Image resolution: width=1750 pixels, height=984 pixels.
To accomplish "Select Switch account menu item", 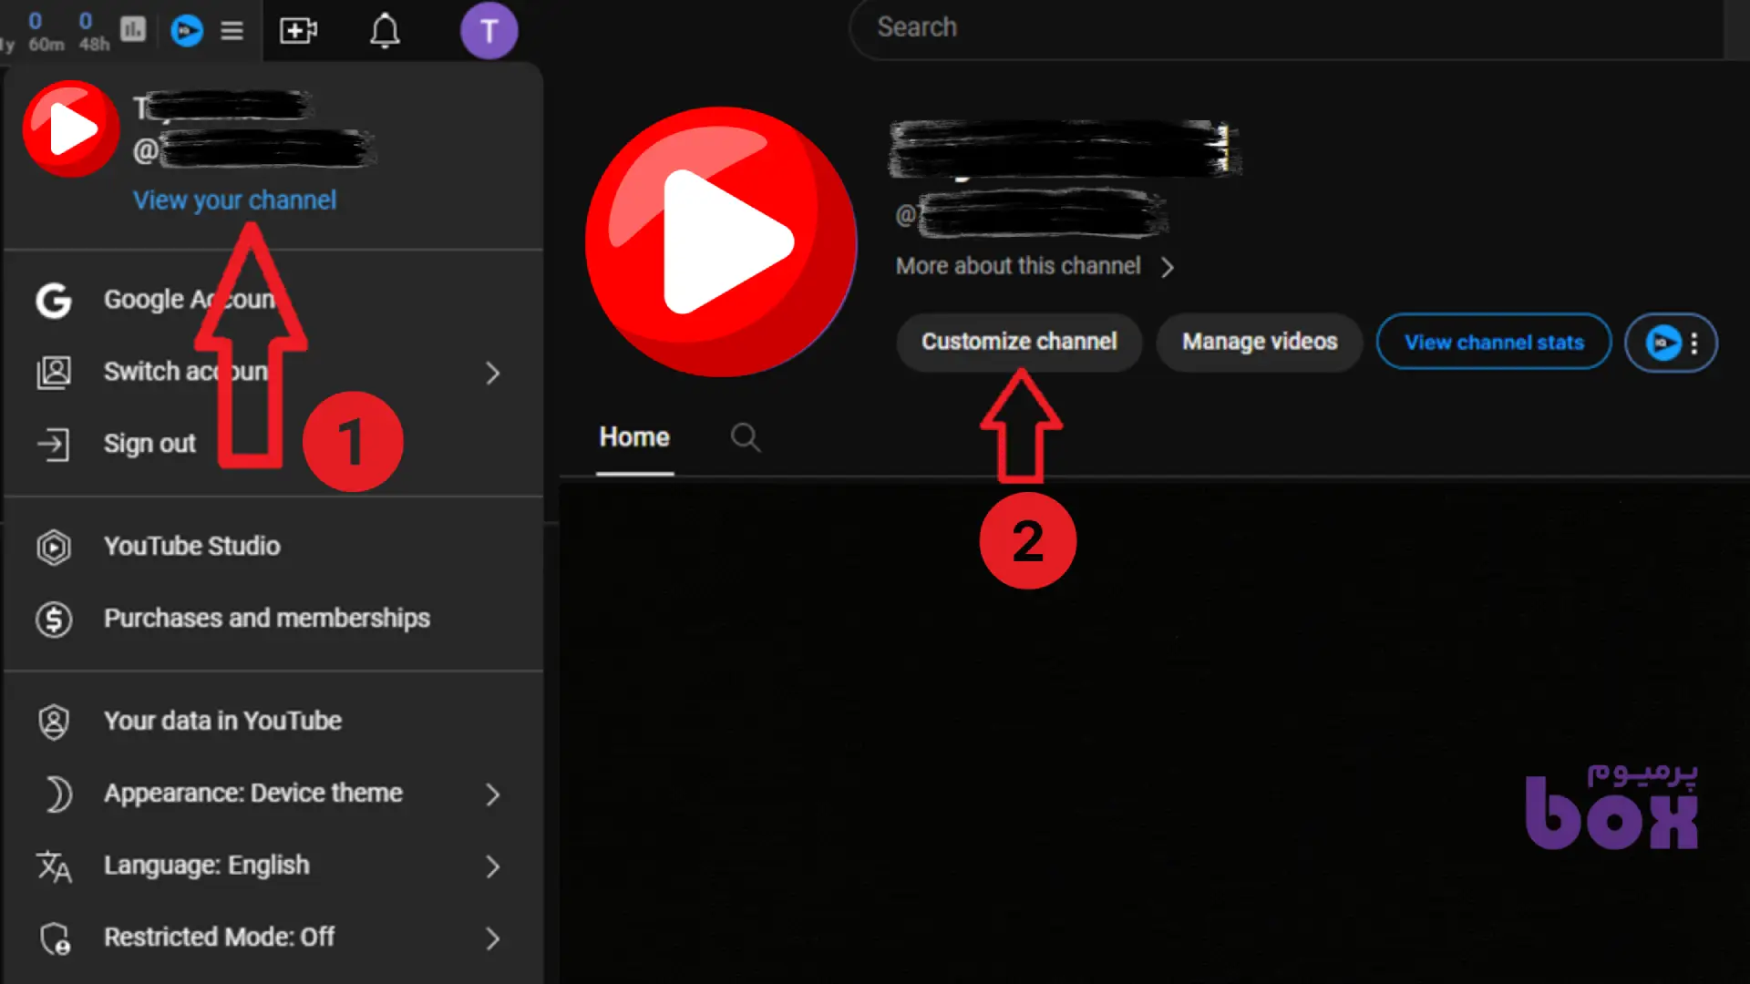I will pos(273,372).
